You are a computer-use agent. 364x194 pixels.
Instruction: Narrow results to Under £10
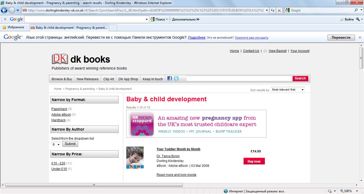tap(59, 169)
